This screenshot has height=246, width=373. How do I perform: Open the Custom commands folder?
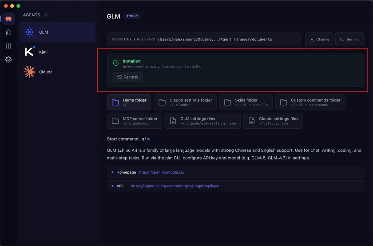click(x=310, y=102)
